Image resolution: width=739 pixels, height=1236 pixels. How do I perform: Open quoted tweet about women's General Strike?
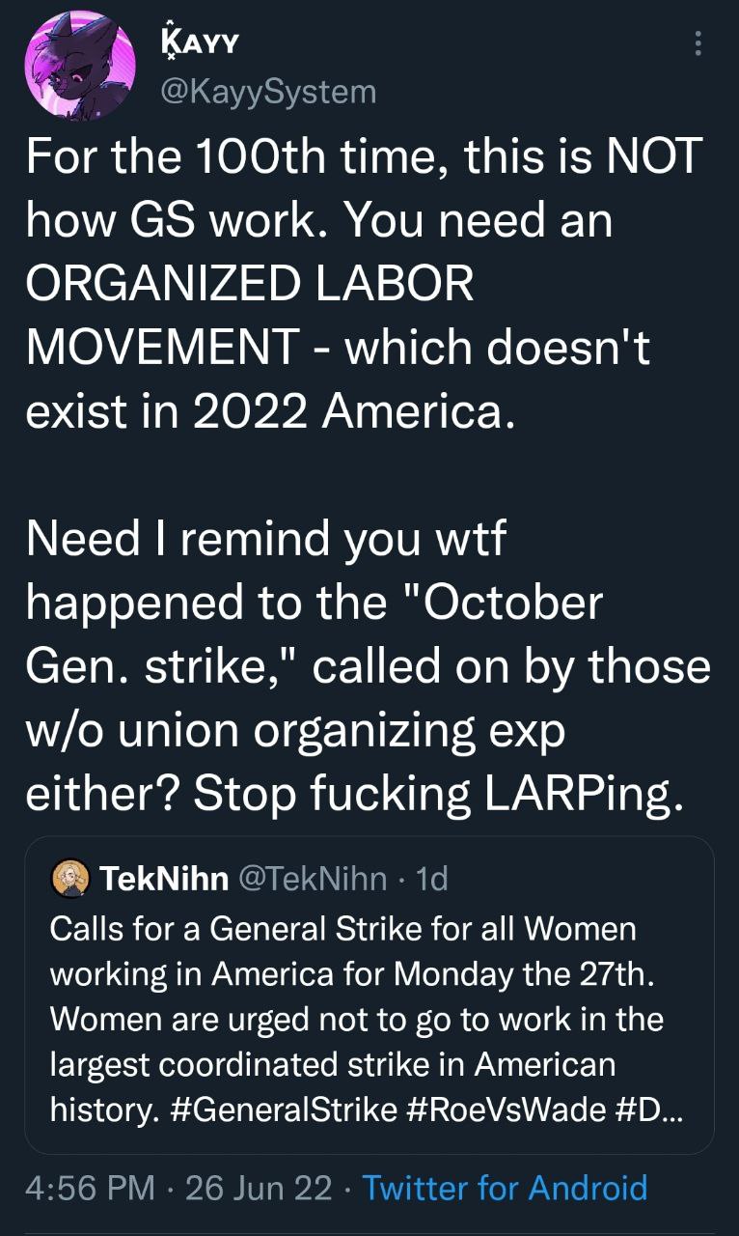pyautogui.click(x=369, y=995)
